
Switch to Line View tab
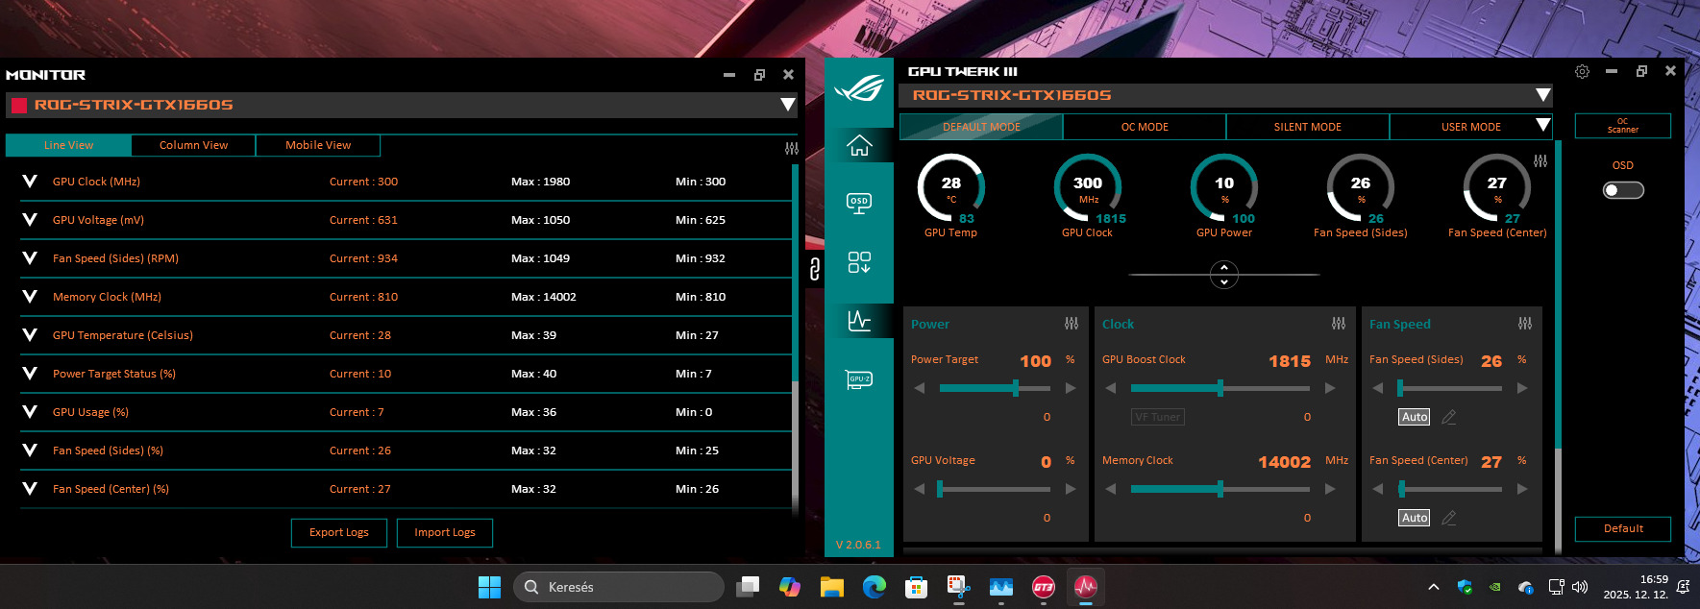[x=68, y=145]
